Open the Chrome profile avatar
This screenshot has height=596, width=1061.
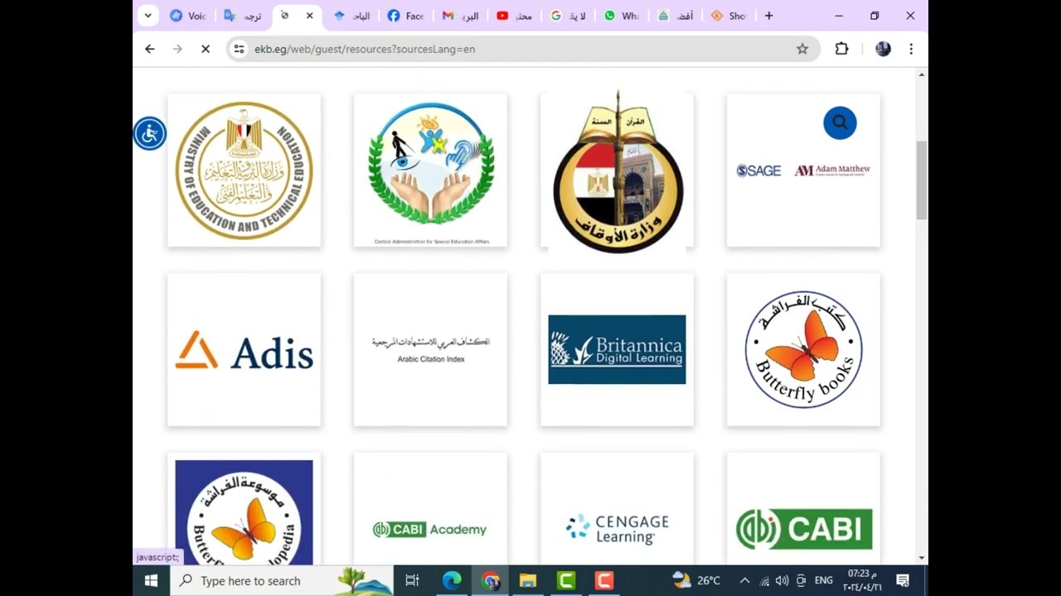[x=883, y=49]
